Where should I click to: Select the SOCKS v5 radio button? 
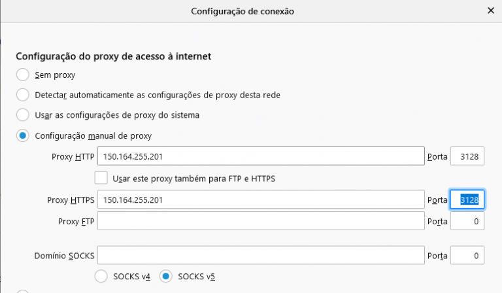(167, 276)
